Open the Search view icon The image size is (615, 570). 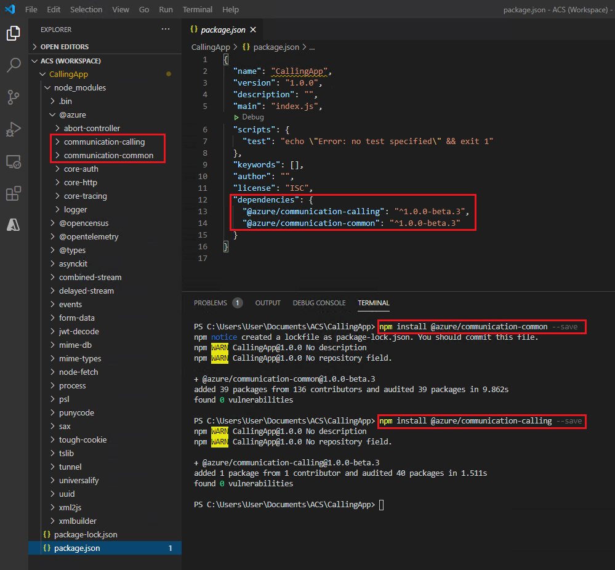tap(14, 65)
